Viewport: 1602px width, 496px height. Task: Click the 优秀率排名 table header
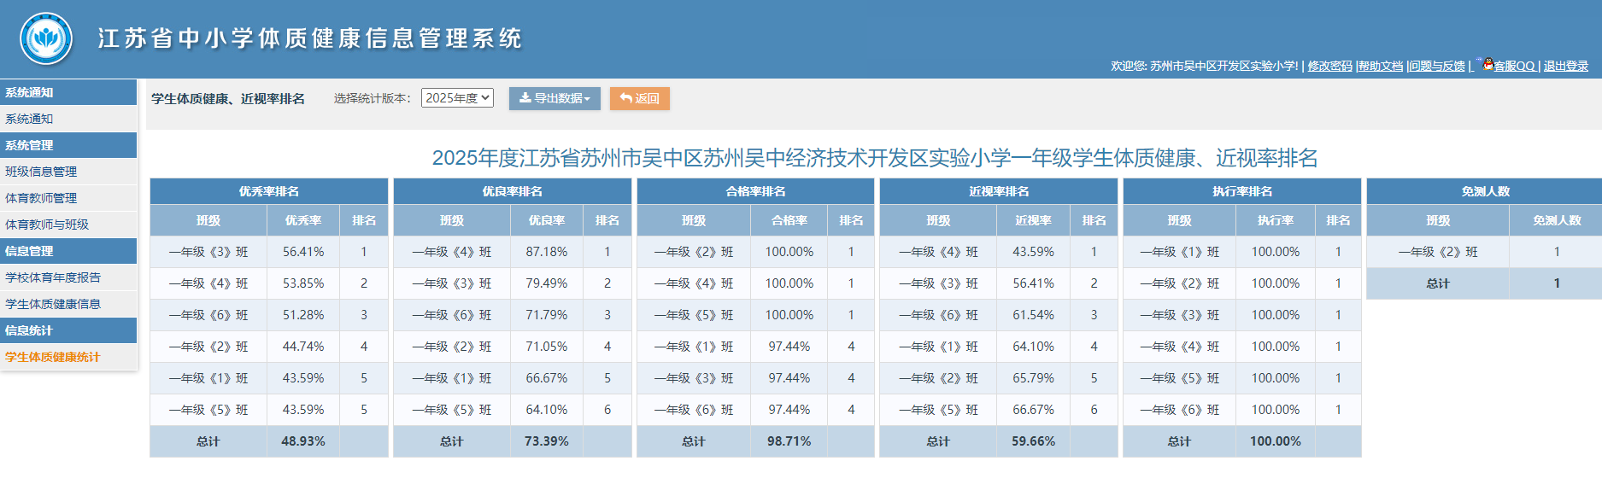tap(269, 191)
